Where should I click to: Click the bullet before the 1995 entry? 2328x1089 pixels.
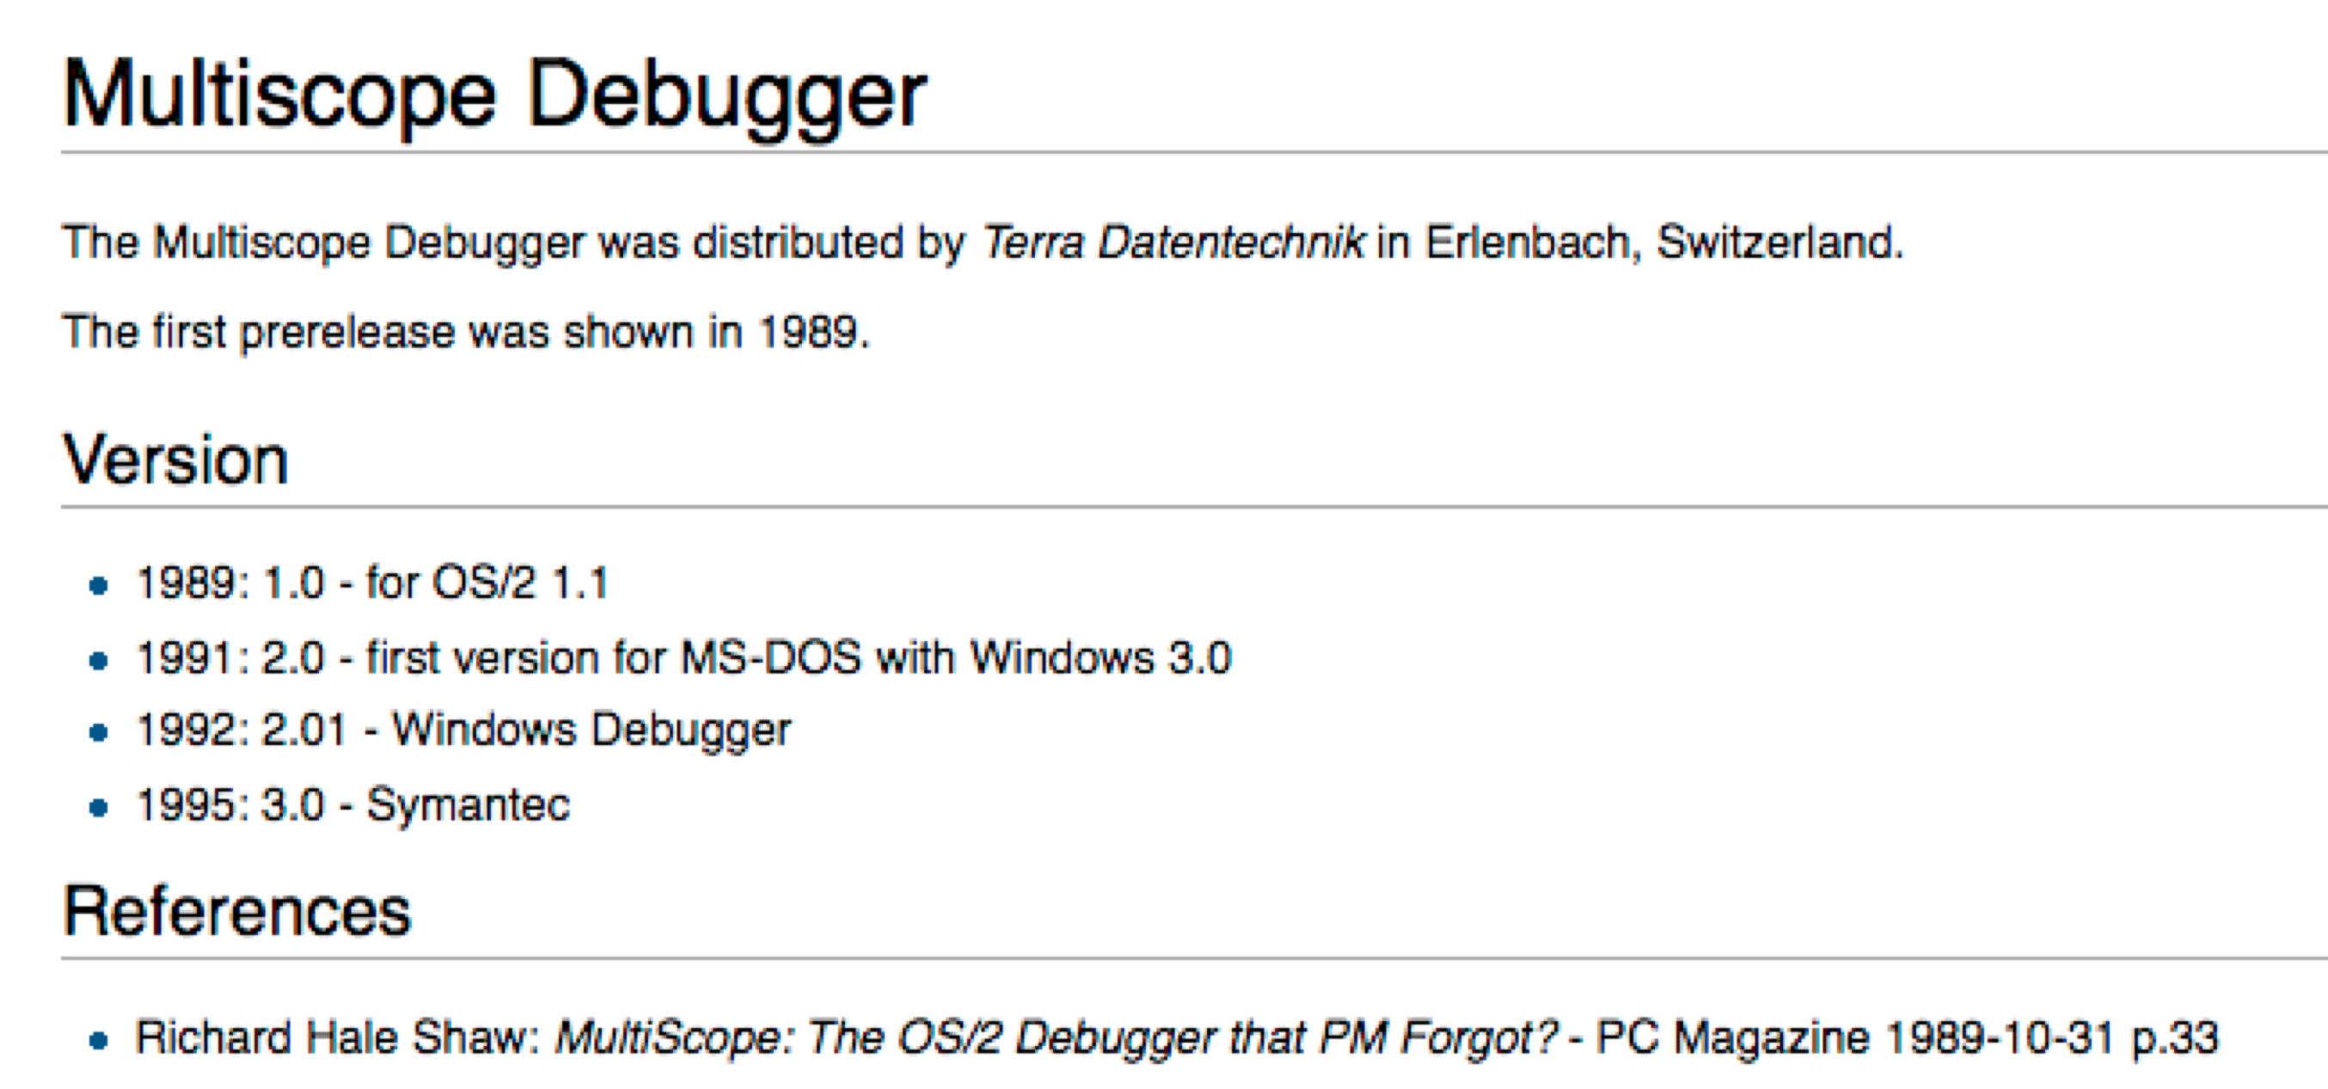click(x=100, y=808)
